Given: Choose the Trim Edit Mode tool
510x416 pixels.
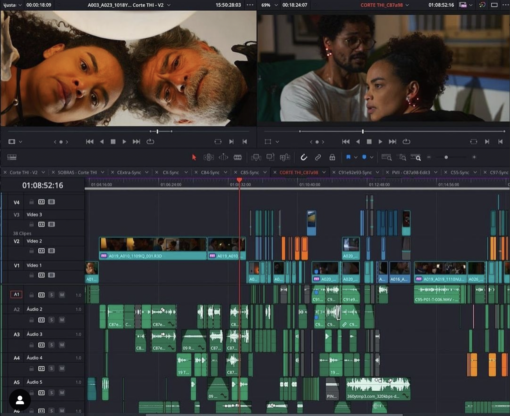Looking at the screenshot, I should [208, 157].
